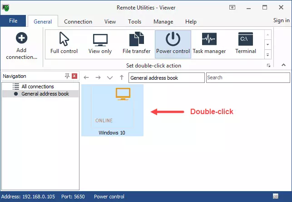This screenshot has width=292, height=202.
Task: Switch to the Connection tab
Action: click(x=78, y=21)
